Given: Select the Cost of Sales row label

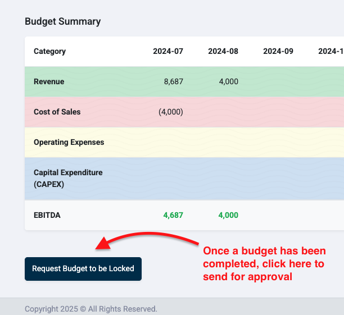Looking at the screenshot, I should click(x=57, y=112).
